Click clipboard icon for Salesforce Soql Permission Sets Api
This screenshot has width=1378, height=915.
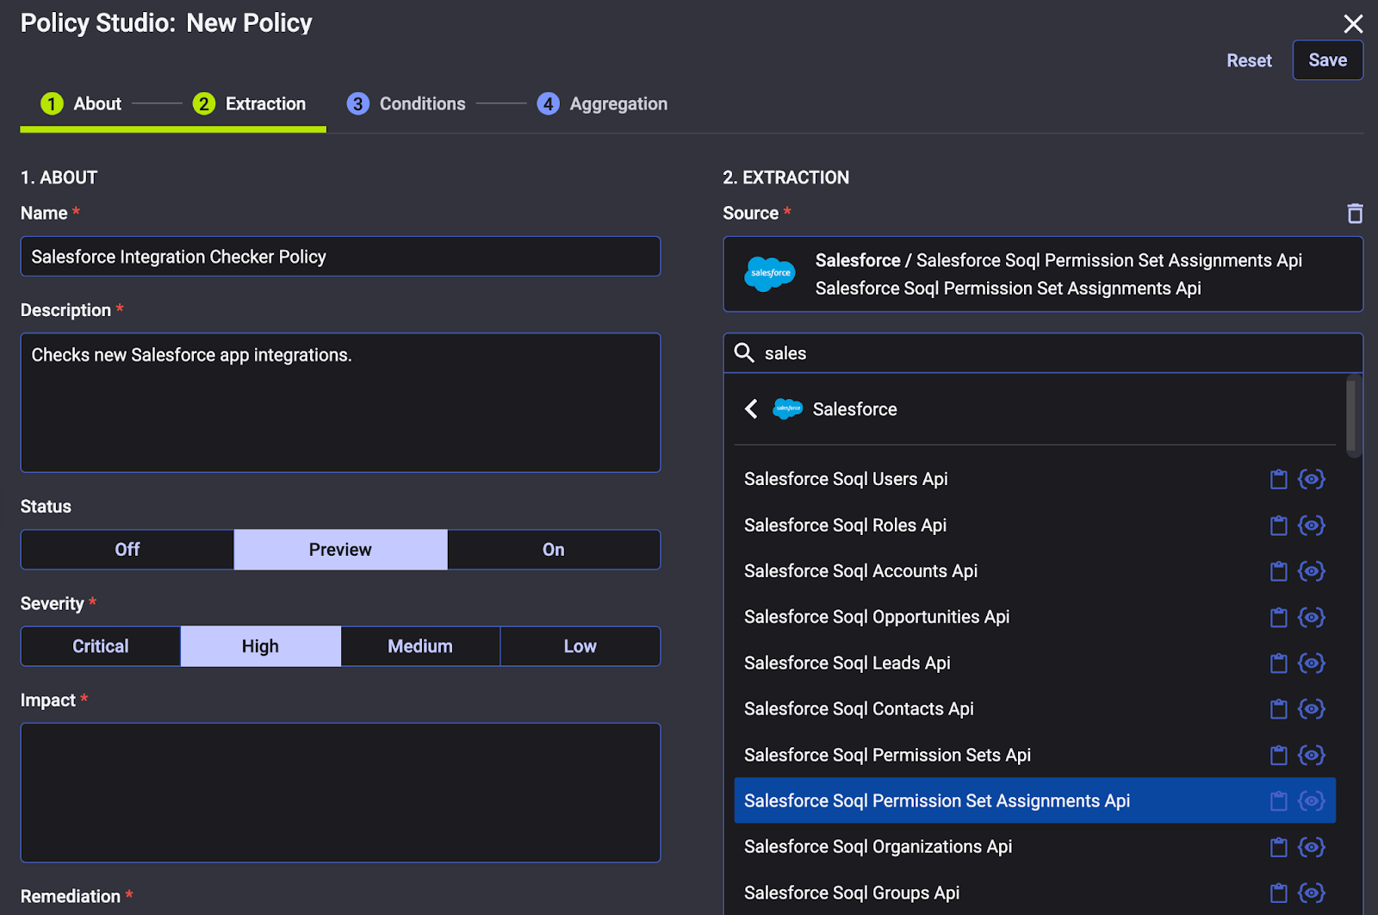1279,755
